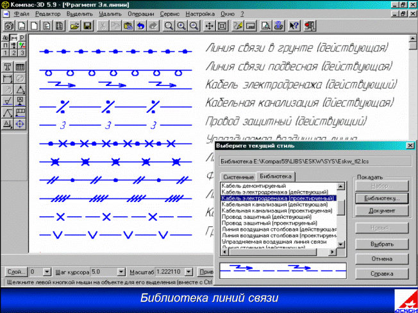Open the Файл menu
The height and width of the screenshot is (313, 418).
21,14
